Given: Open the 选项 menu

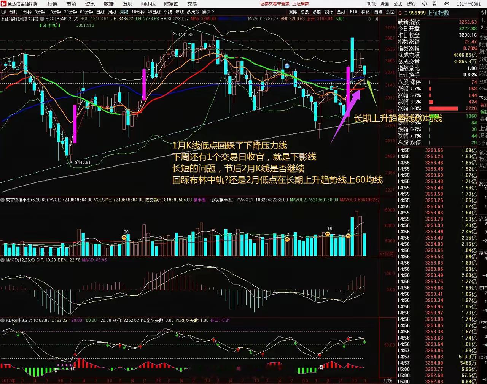Looking at the screenshot, I should coord(411,4).
